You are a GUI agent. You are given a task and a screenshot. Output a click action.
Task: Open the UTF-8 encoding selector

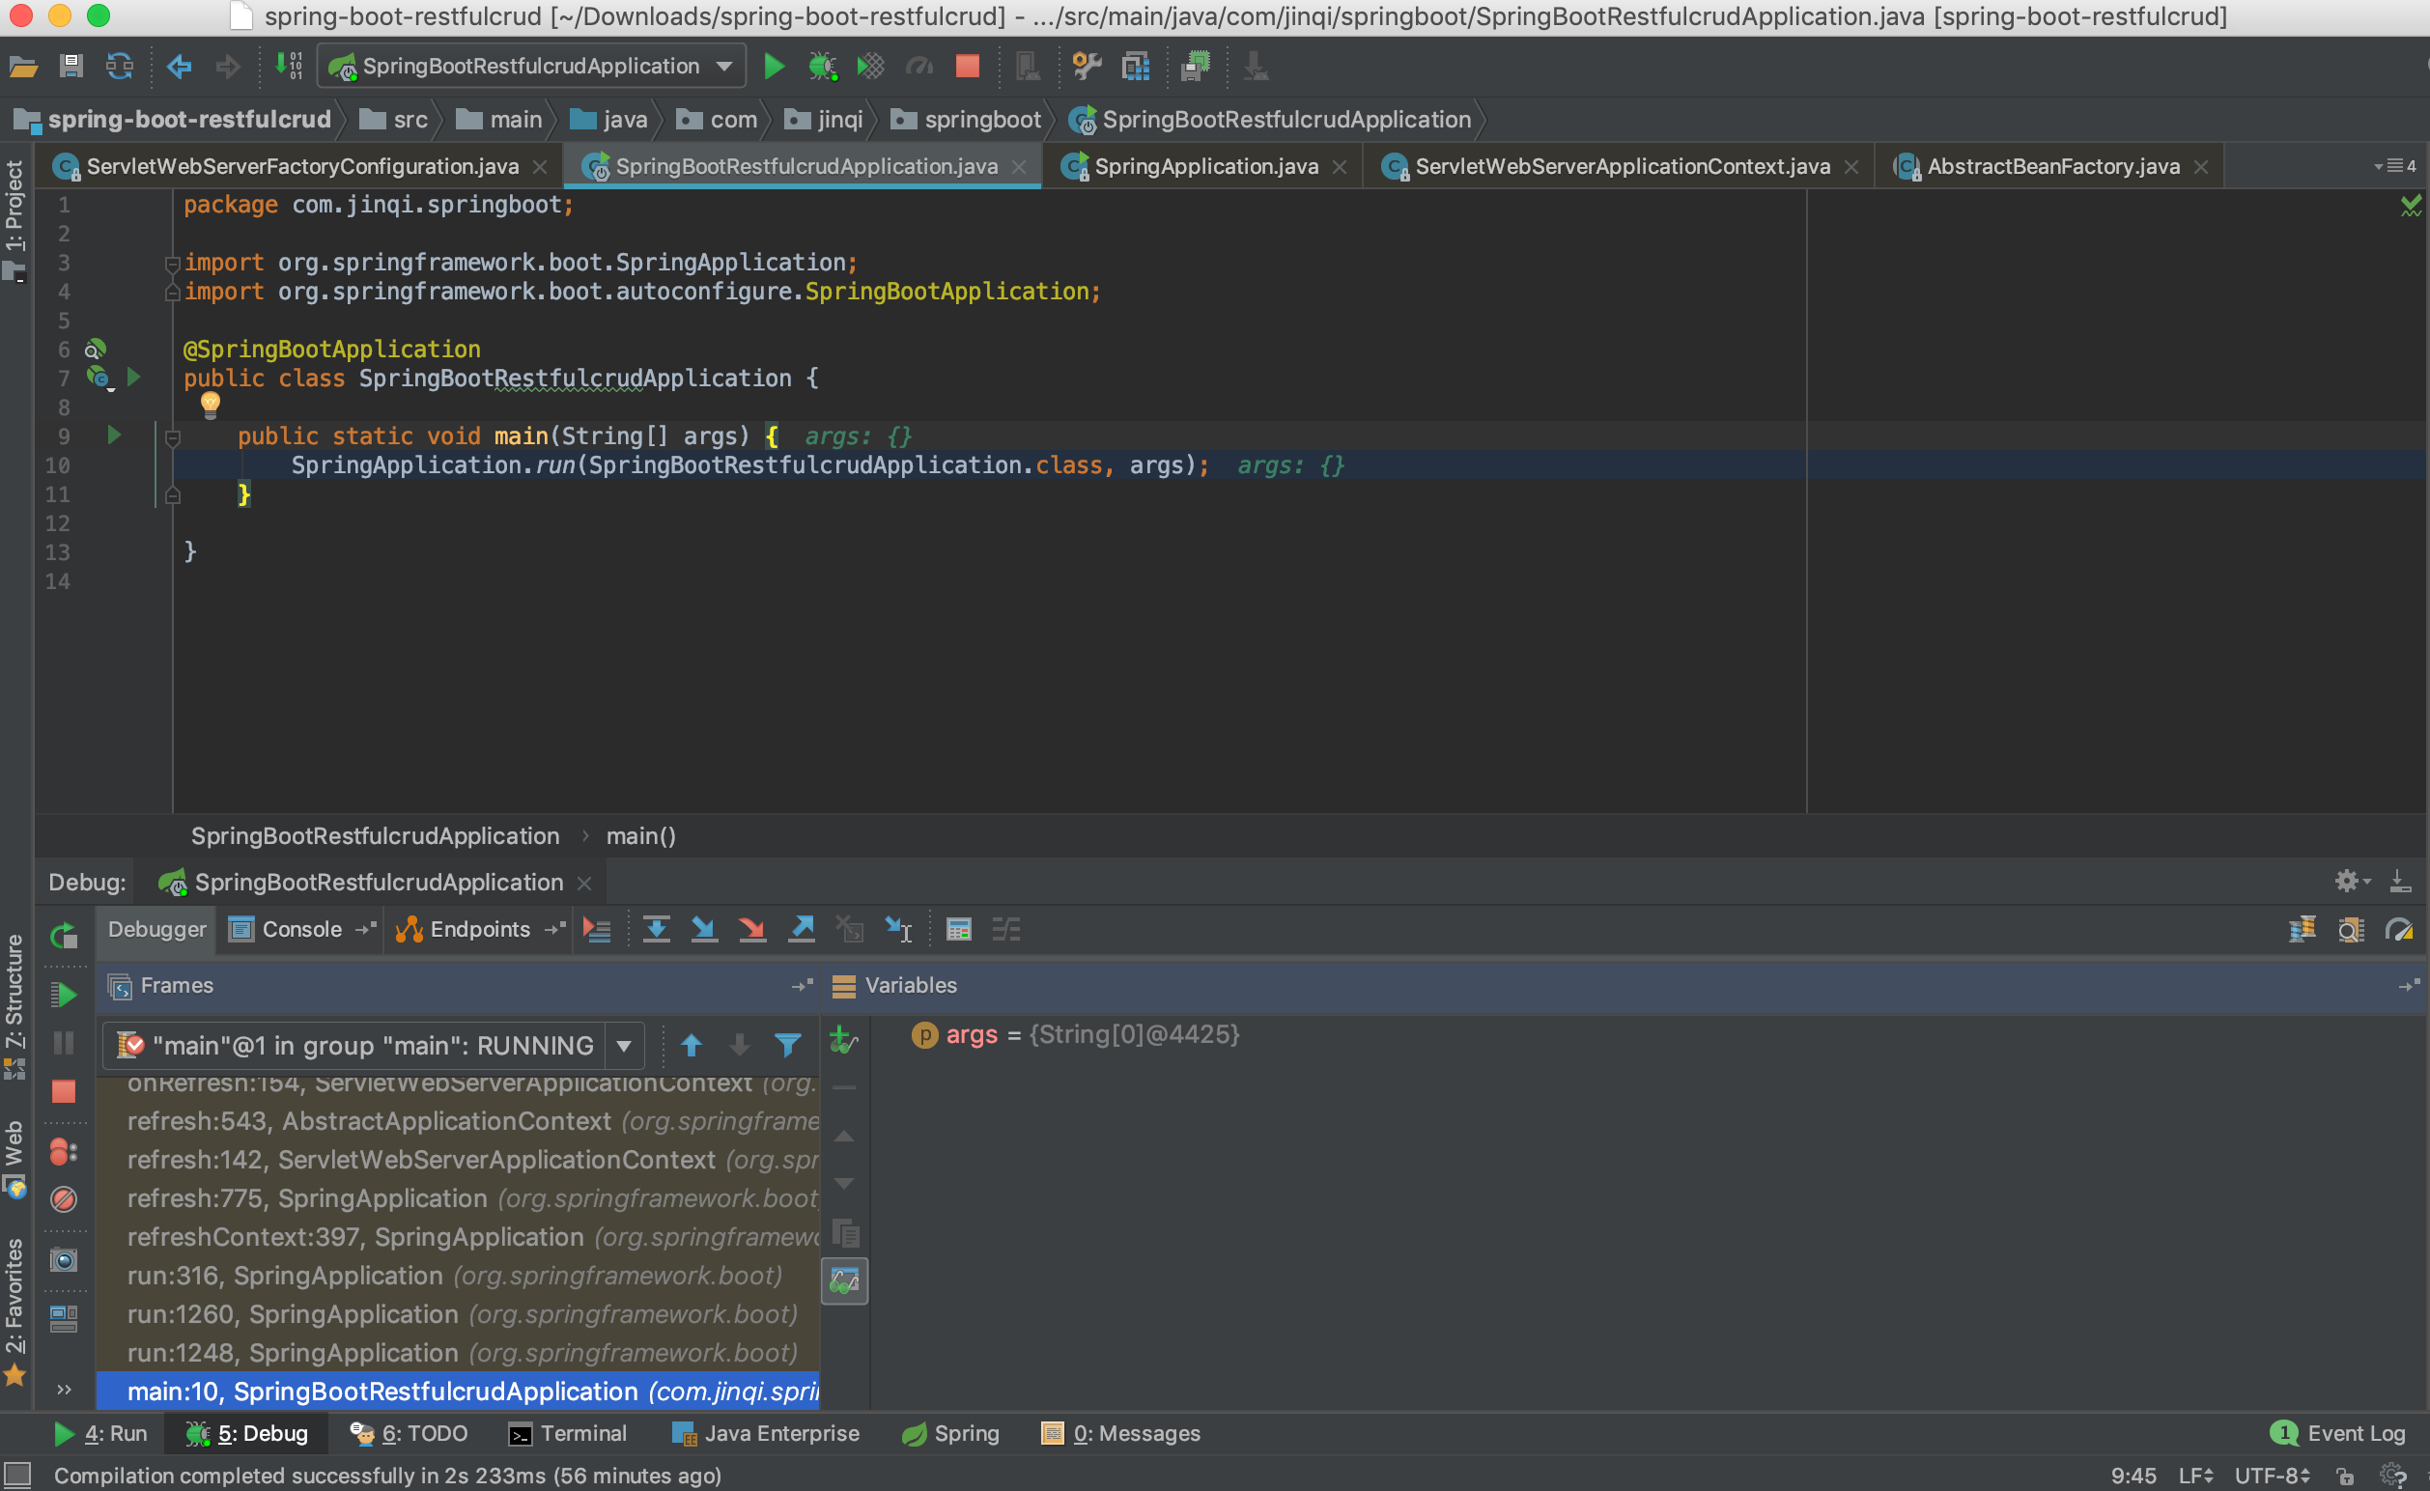tap(2273, 1476)
